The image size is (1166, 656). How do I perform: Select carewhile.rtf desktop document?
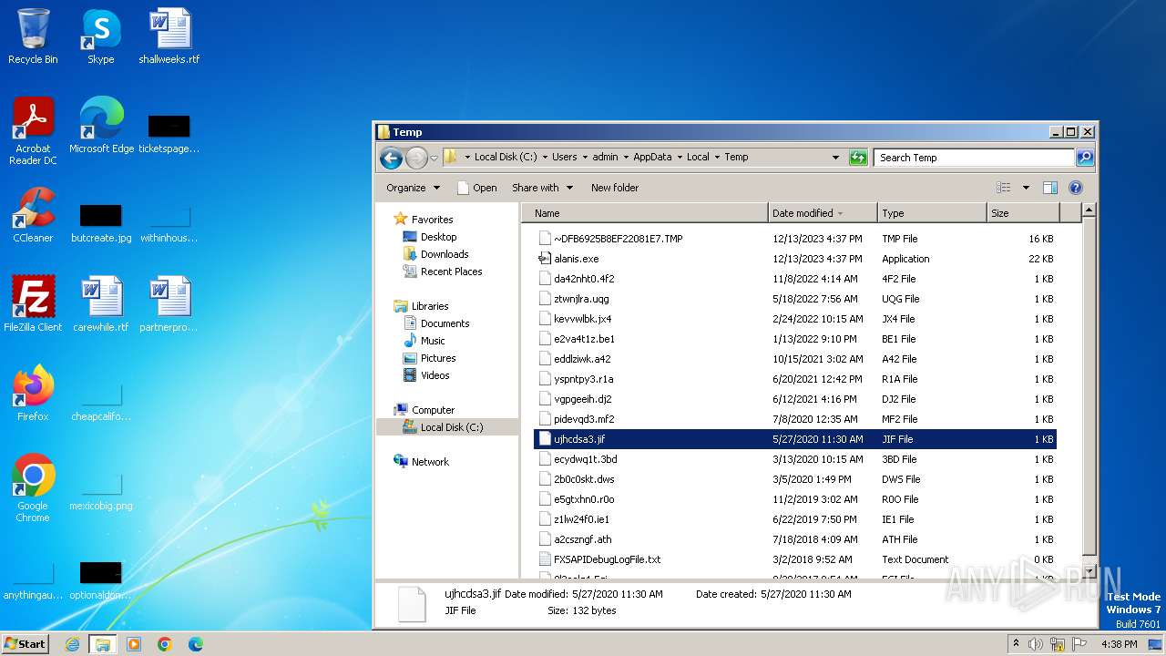[x=101, y=304]
